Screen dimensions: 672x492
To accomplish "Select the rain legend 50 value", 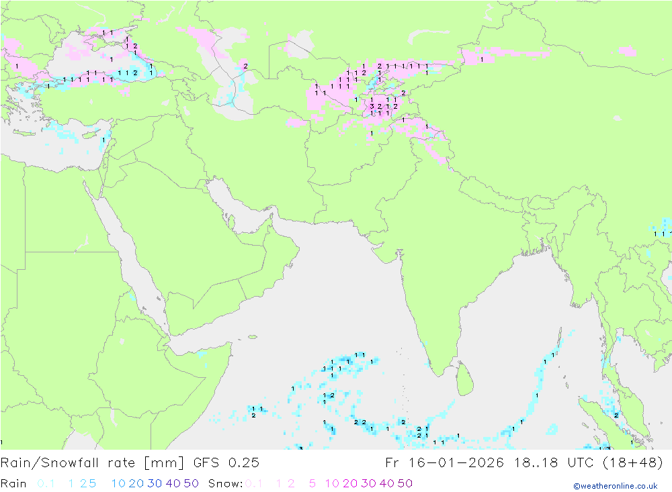I will point(191,483).
